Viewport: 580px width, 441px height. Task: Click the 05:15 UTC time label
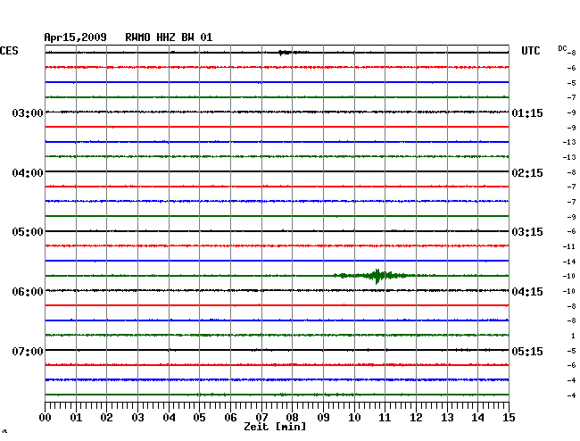pyautogui.click(x=527, y=351)
